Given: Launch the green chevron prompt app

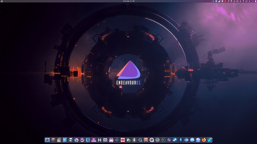Looking at the screenshot, I should (163, 140).
